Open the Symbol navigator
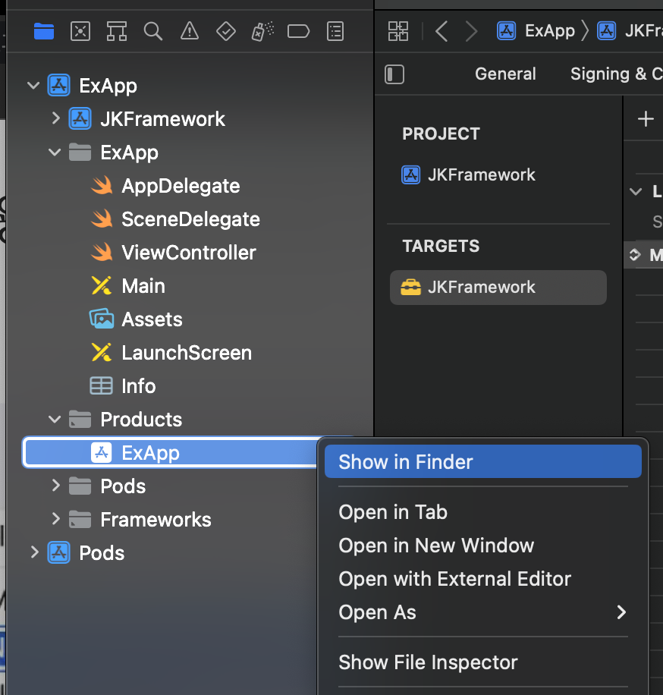Screen dimensions: 663x695 [117, 31]
